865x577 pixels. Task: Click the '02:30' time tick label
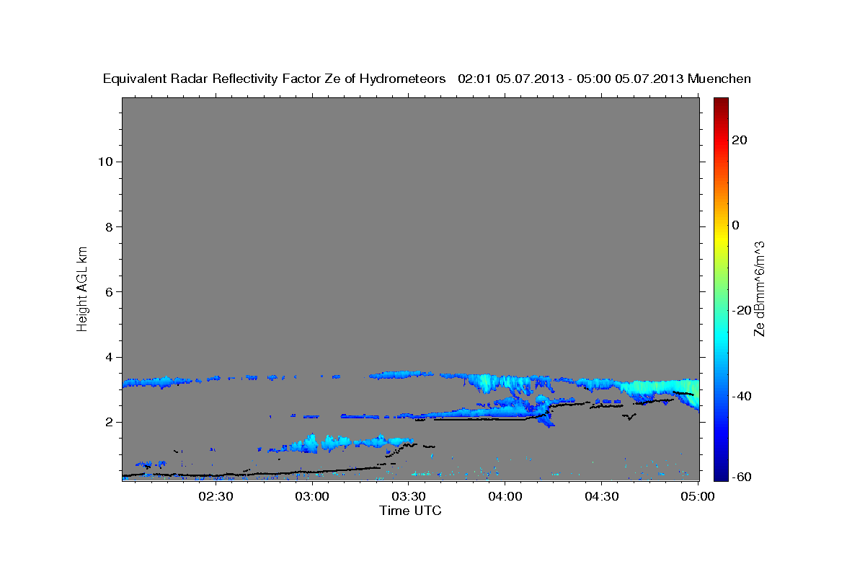(x=216, y=496)
